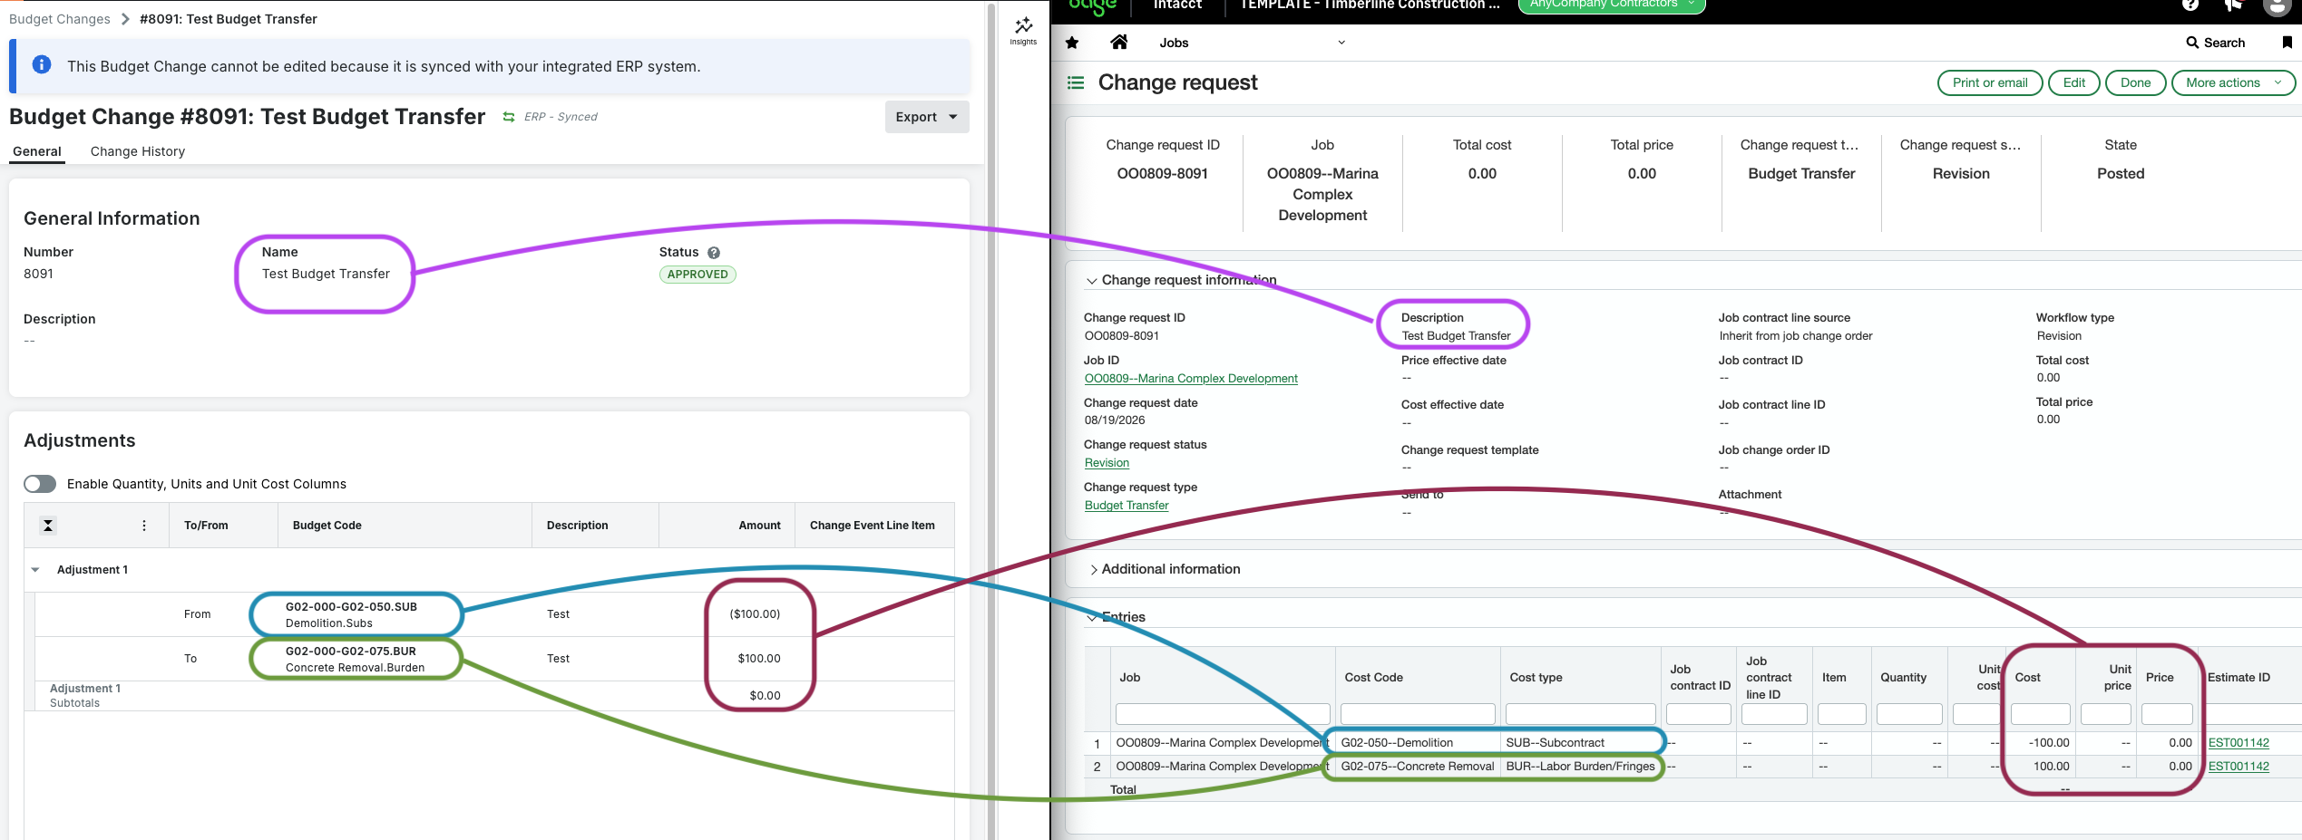Select the BUR--Labor Burden/Fringes cost type cell
This screenshot has width=2302, height=840.
pyautogui.click(x=1580, y=767)
